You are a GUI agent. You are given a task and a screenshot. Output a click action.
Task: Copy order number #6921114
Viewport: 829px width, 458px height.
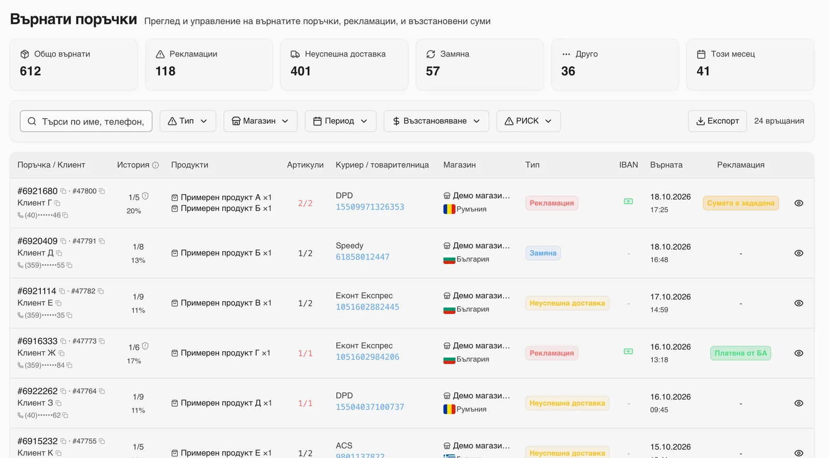(x=62, y=291)
